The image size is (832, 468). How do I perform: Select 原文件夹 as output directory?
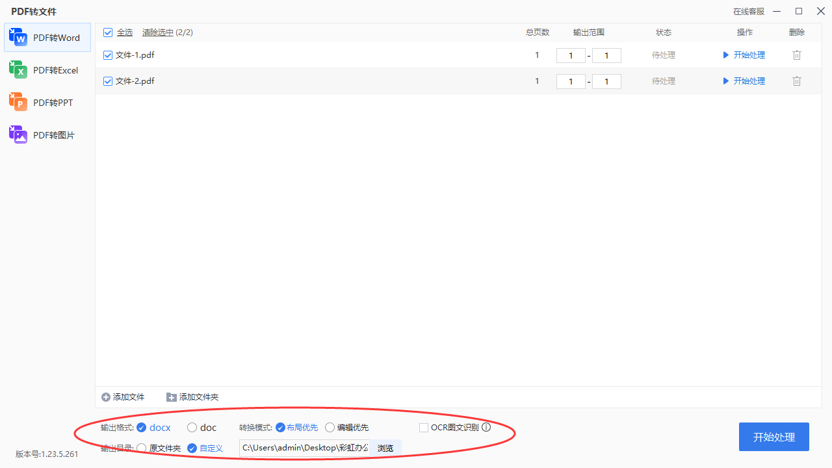pos(142,448)
